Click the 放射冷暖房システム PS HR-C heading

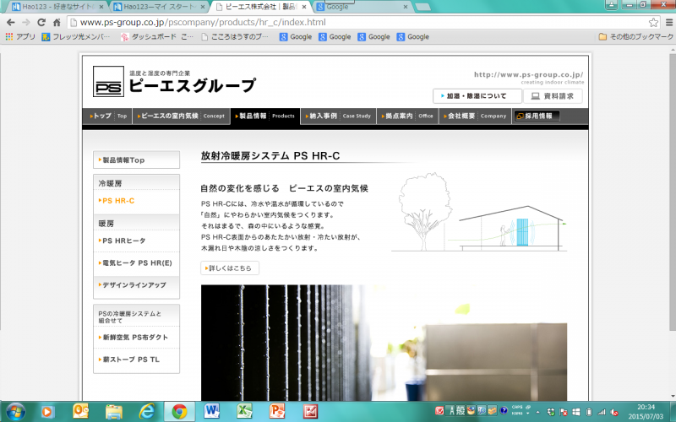270,156
